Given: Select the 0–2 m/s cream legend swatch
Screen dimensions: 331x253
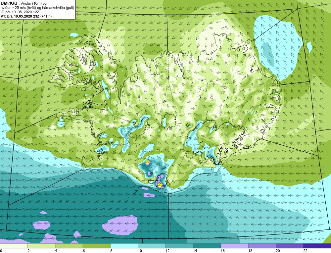Looking at the screenshot, I should click(14, 246).
